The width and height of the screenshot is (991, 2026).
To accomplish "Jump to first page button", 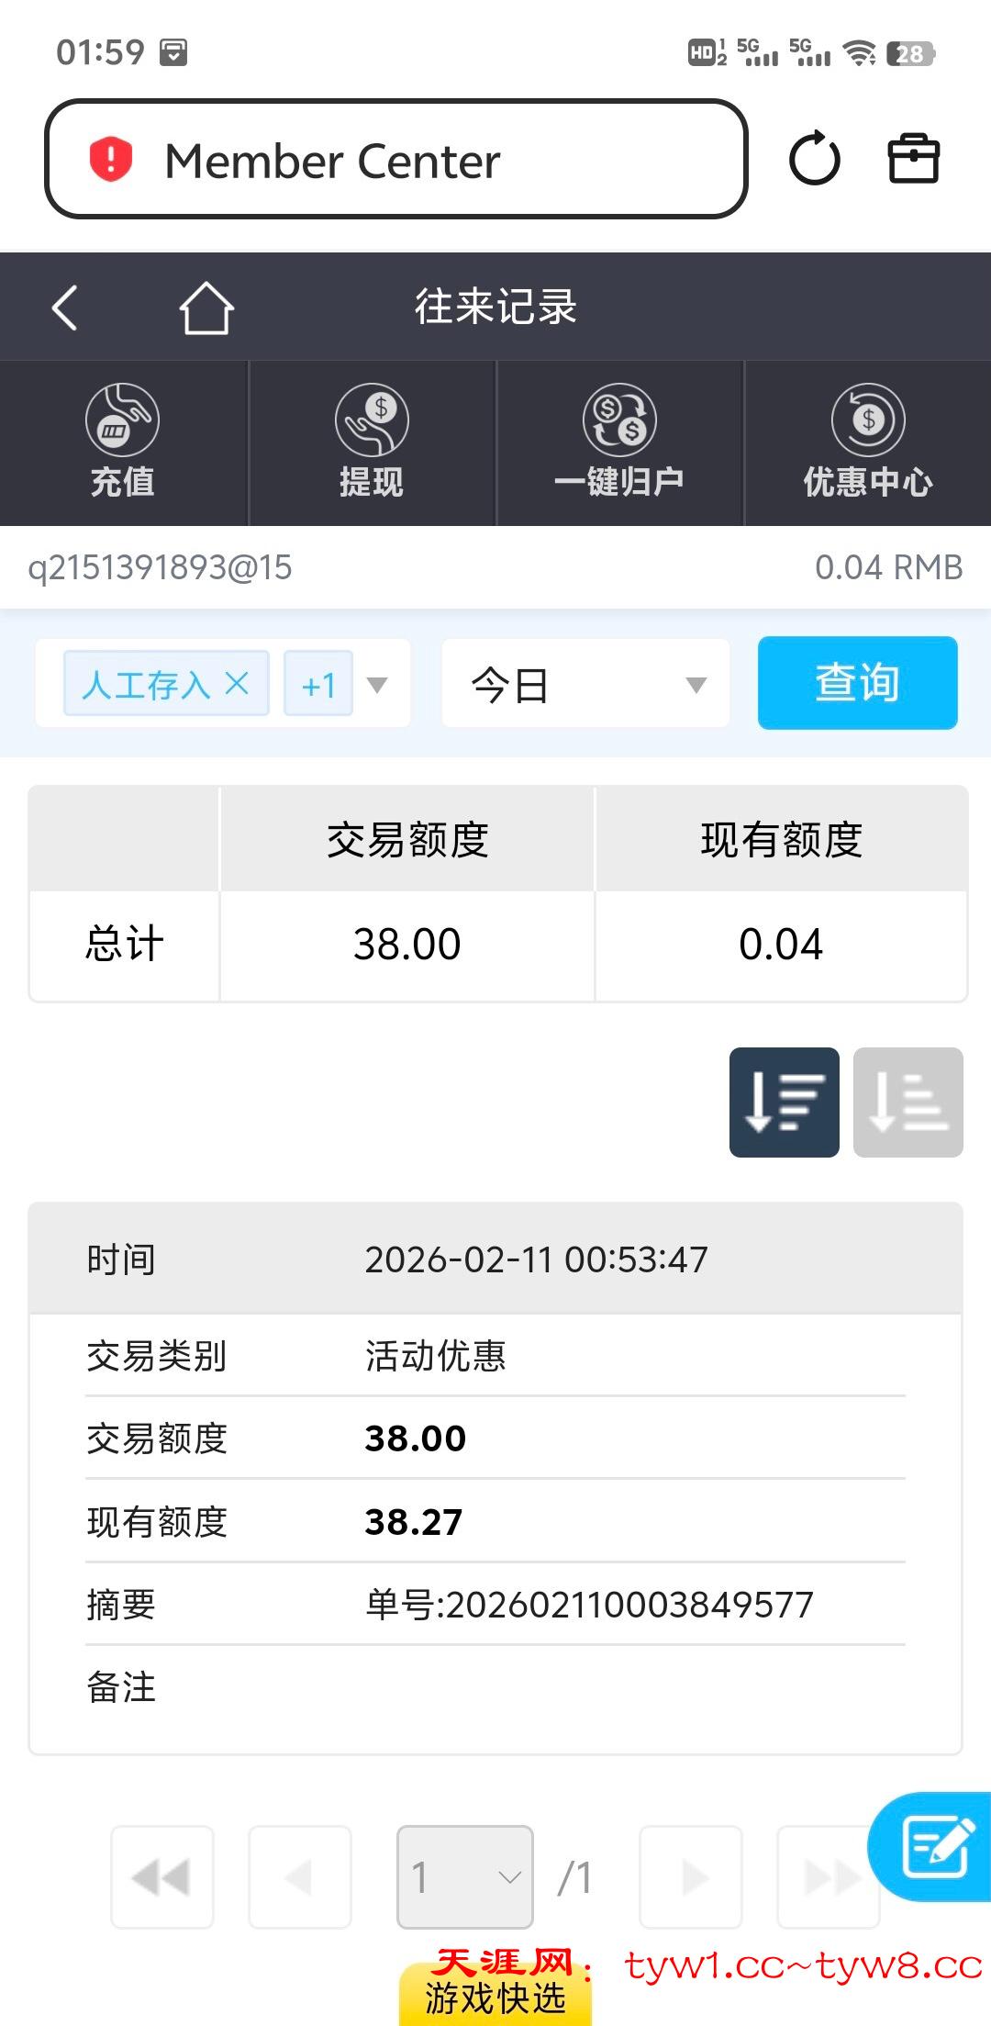I will 162,1877.
